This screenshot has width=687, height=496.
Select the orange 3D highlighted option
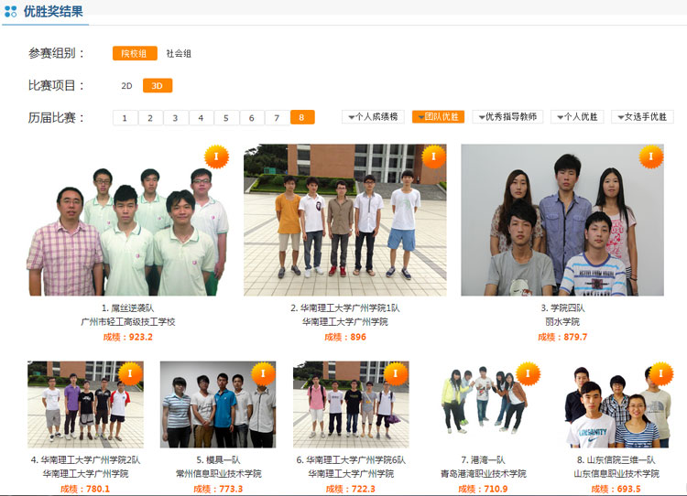point(158,86)
